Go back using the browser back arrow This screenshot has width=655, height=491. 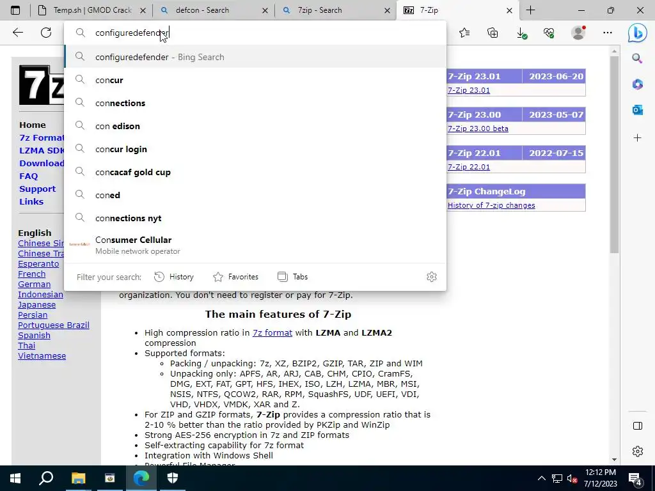(x=17, y=33)
